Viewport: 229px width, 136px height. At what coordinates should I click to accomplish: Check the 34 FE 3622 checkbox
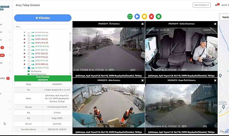(x=29, y=50)
